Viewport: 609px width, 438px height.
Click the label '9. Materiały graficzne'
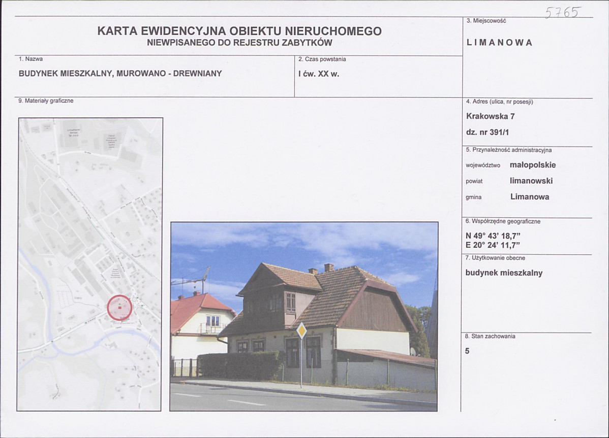point(46,101)
